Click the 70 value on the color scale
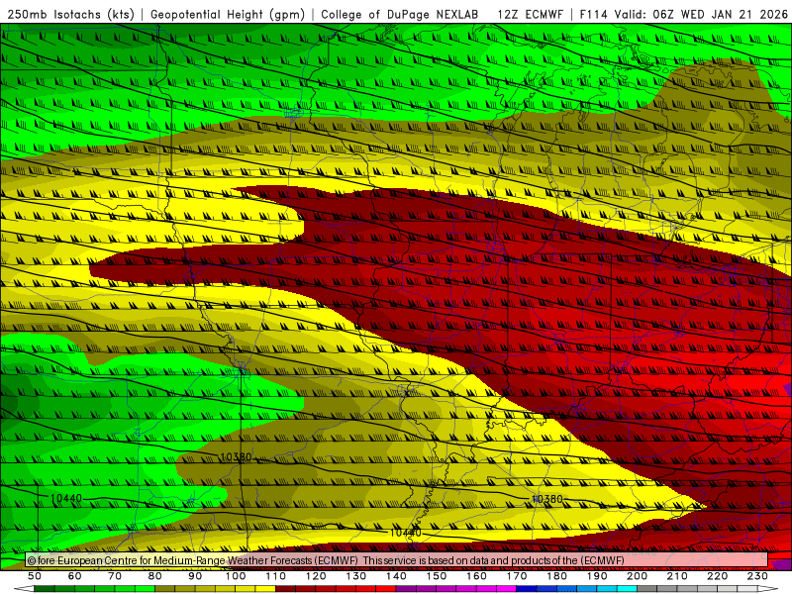This screenshot has height=594, width=792. tap(115, 576)
